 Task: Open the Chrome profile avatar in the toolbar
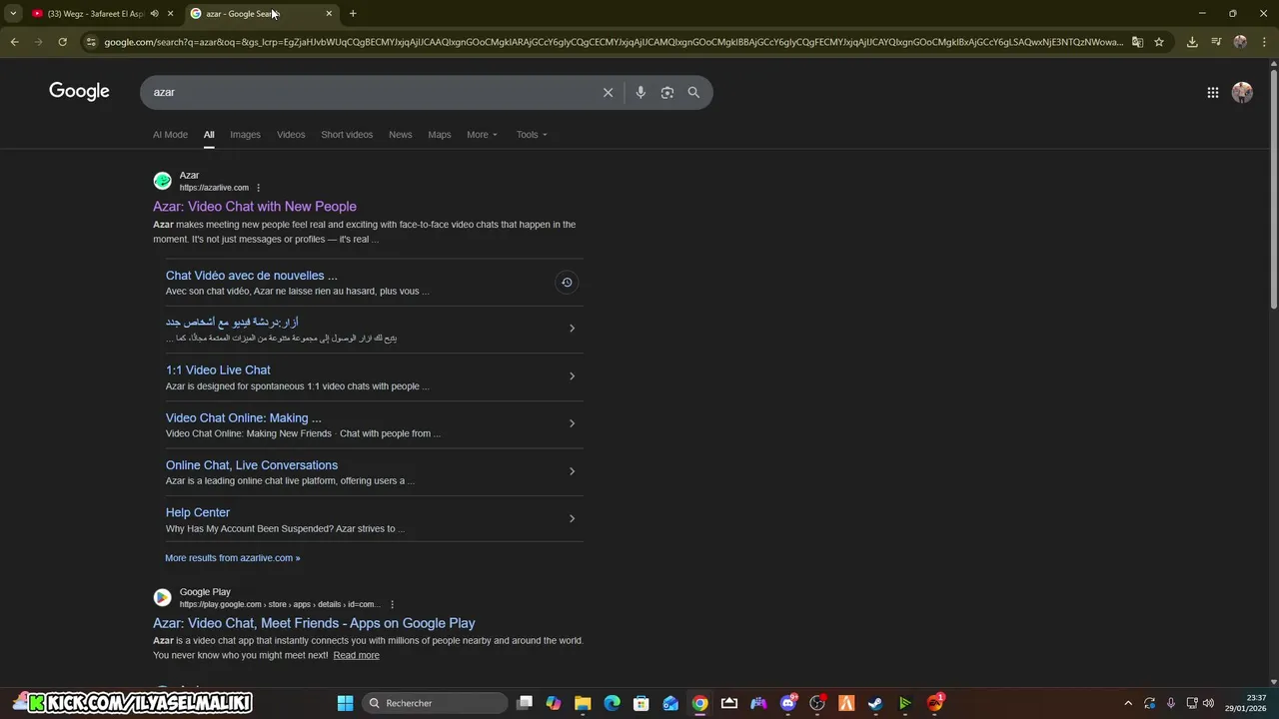pos(1240,42)
